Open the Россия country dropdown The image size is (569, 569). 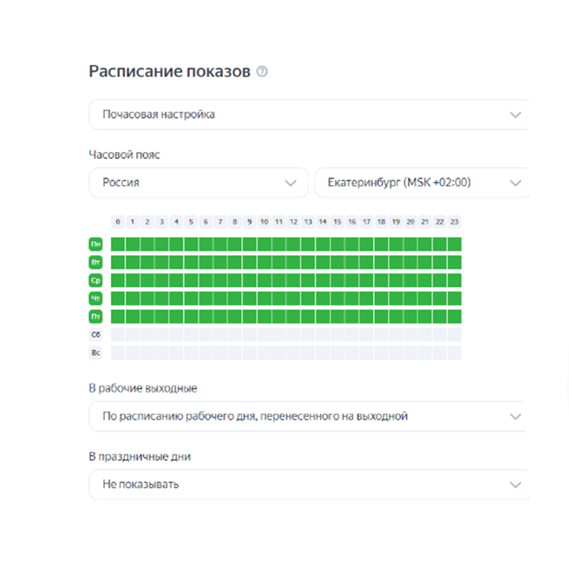click(199, 183)
